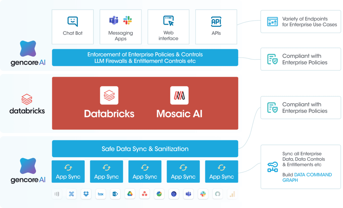
Task: Select the Compliant with Enterprise Policies badge
Action: click(300, 59)
